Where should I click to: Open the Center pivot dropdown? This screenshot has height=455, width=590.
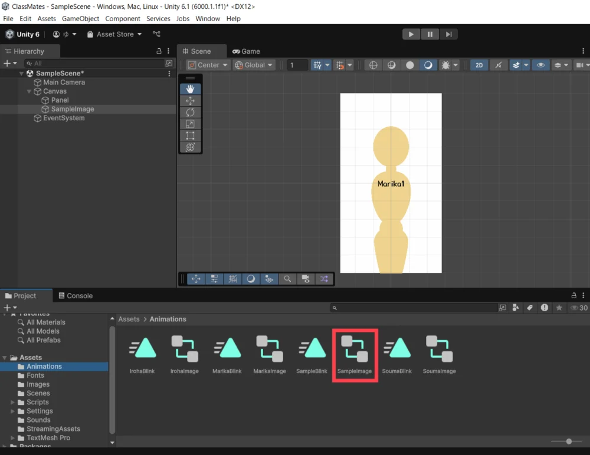[x=208, y=65]
